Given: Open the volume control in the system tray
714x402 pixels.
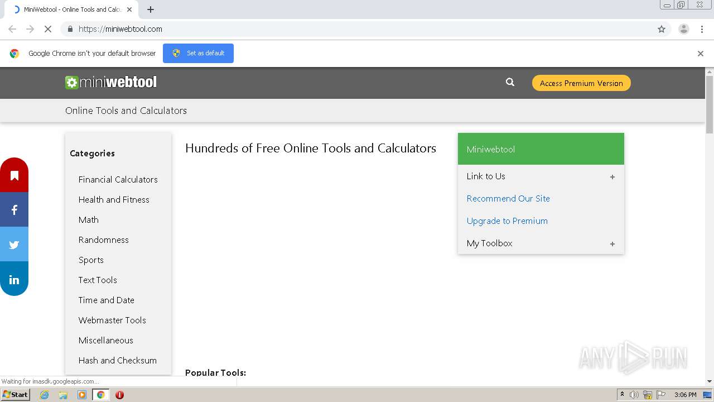Looking at the screenshot, I should 634,395.
